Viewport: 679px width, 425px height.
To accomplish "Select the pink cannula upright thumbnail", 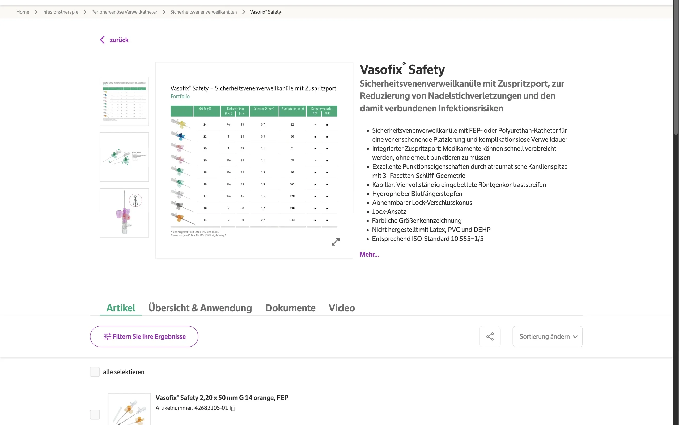I will point(124,213).
